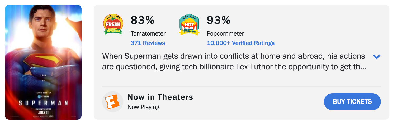Click the 83% Tomatometer score
The width and height of the screenshot is (397, 127).
[x=142, y=20]
